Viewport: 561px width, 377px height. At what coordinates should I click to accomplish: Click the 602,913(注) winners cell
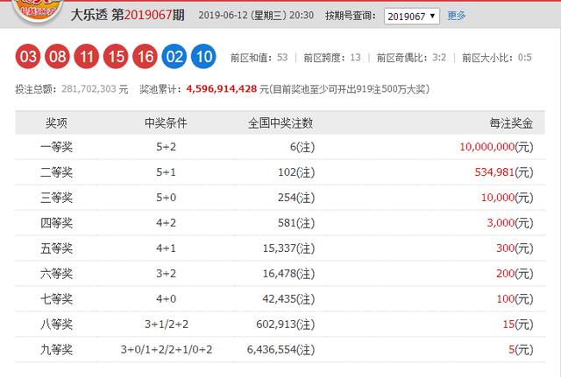pyautogui.click(x=286, y=325)
